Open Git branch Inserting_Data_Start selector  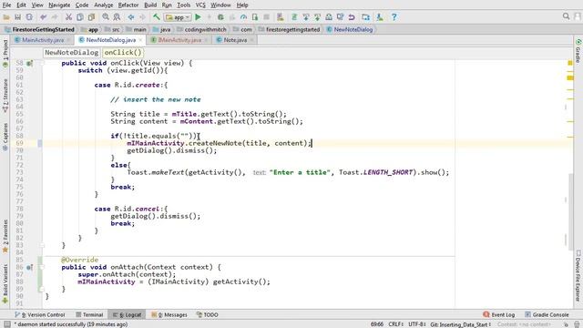pyautogui.click(x=461, y=324)
